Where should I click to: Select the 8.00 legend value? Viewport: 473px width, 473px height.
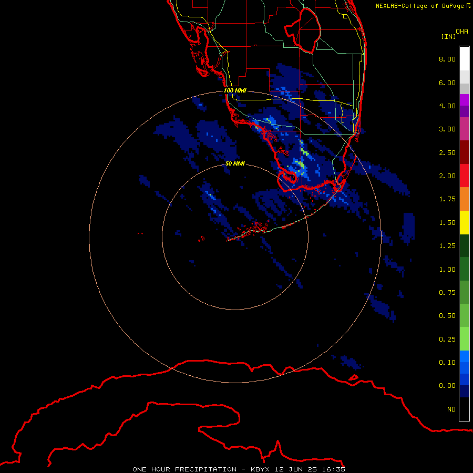coord(447,59)
